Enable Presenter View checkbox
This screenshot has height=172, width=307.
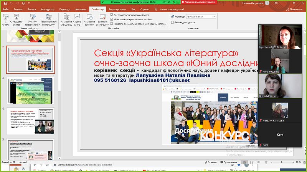[172, 23]
